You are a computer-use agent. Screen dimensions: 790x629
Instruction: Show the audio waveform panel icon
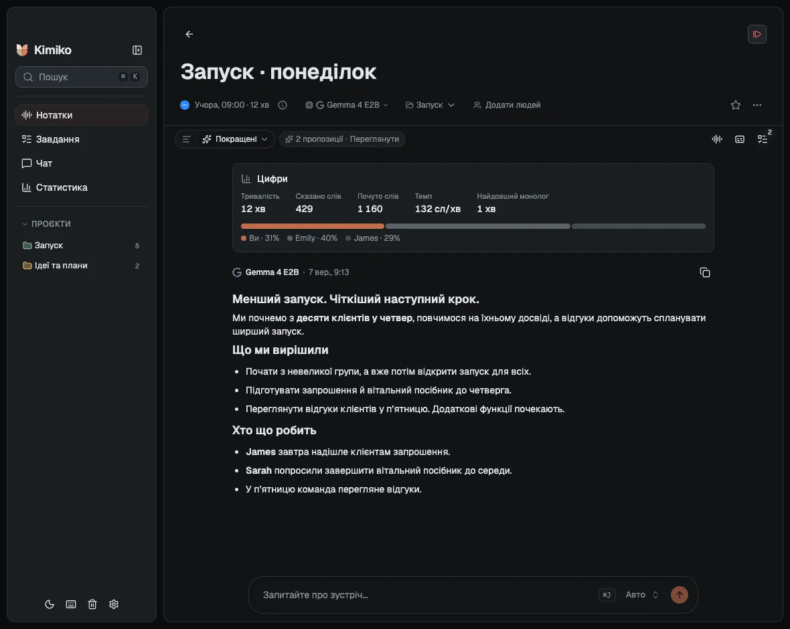717,139
